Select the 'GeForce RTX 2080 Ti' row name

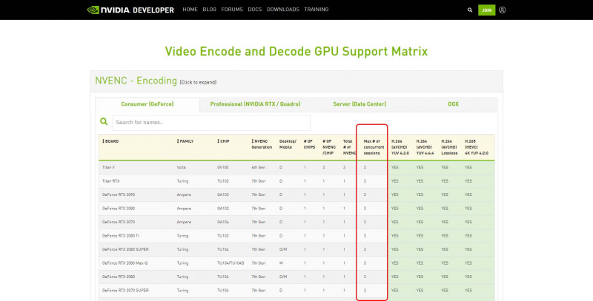tap(121, 236)
